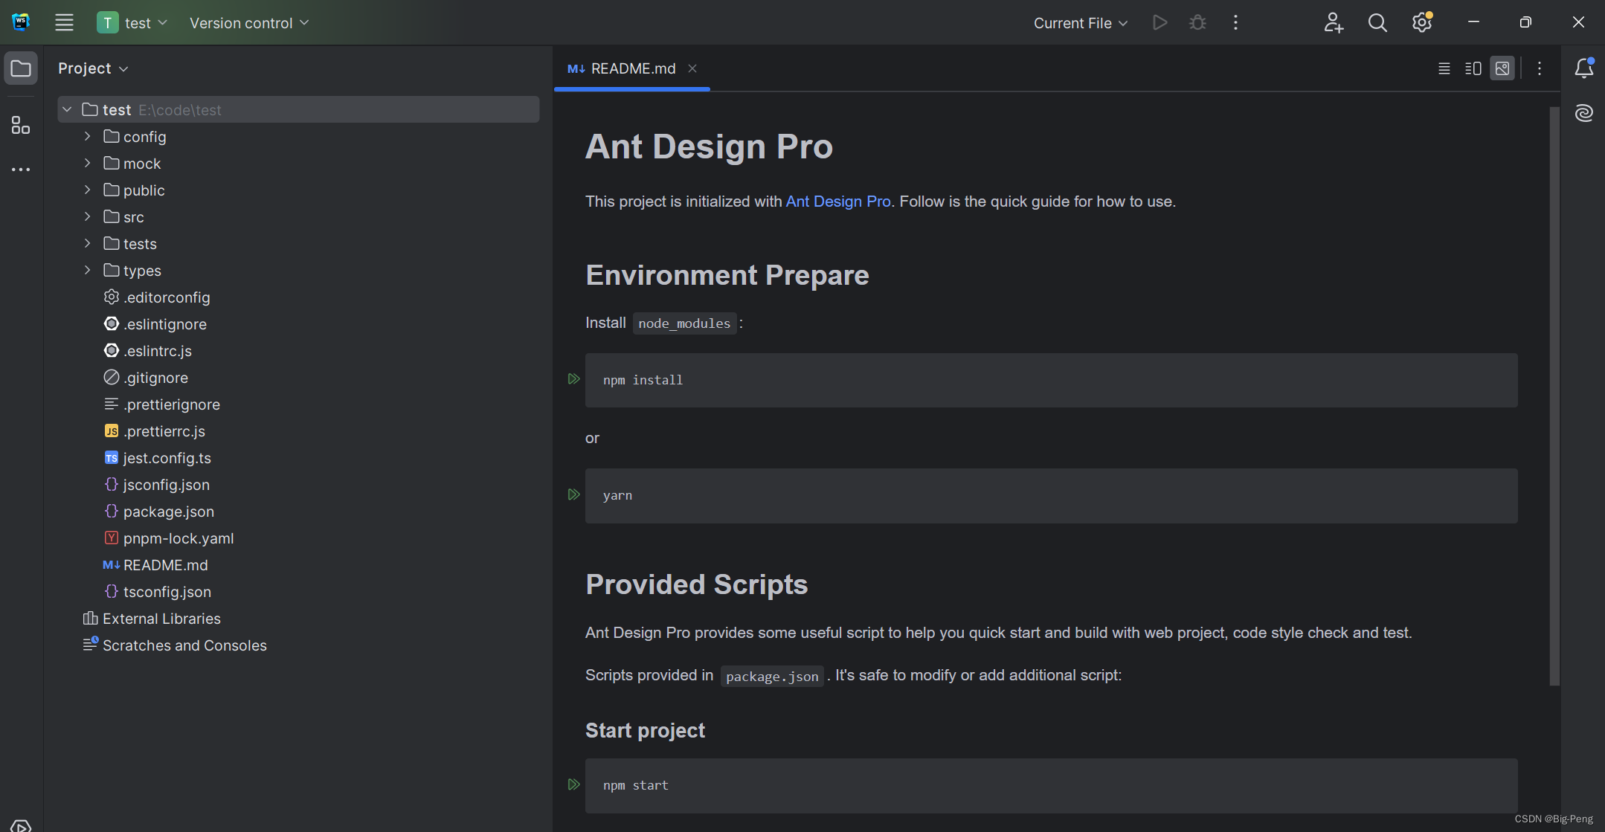Viewport: 1605px width, 832px height.
Task: Open the AI Assistant spiral icon
Action: coord(1584,113)
